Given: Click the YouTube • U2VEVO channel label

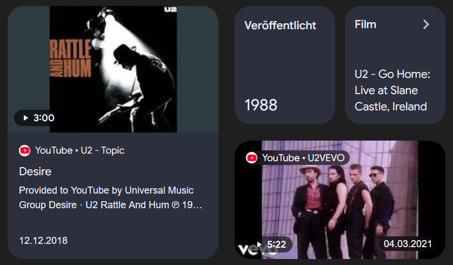Looking at the screenshot, I should 303,158.
